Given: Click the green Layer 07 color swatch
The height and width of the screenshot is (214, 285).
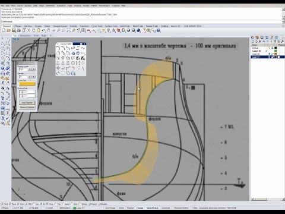Looking at the screenshot, I should (x=275, y=51).
